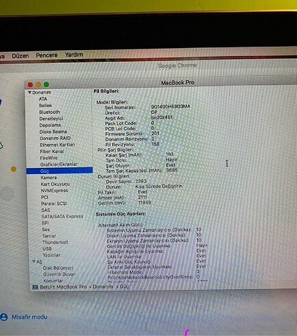
Task: Click the Sistemin Güç Ayarları heading
Action: click(x=121, y=214)
